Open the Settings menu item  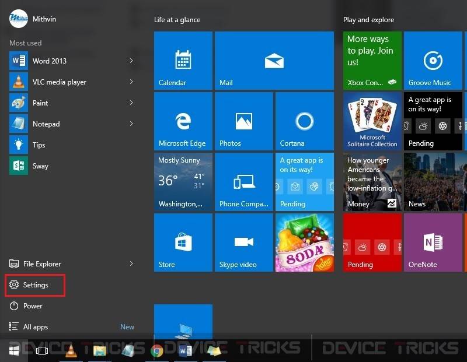(x=35, y=285)
